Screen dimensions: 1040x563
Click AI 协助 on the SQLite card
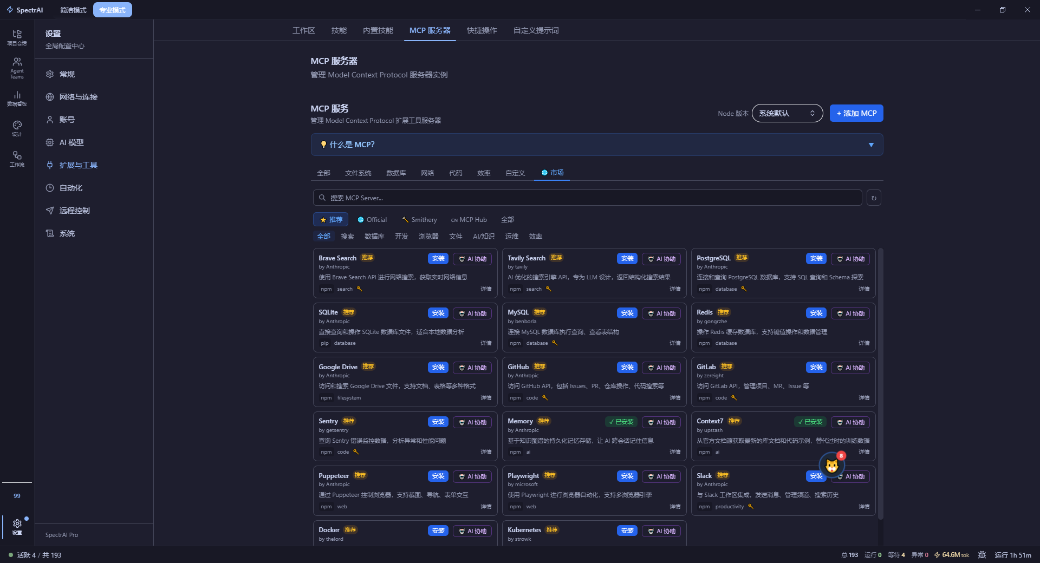[x=473, y=313]
